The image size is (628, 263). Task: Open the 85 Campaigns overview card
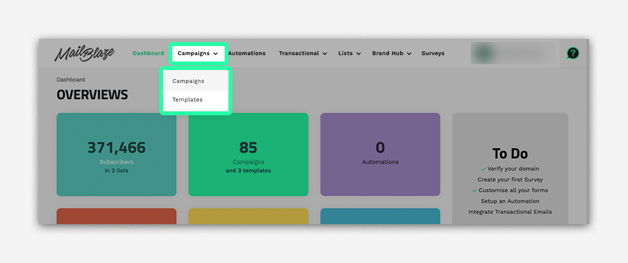coord(248,154)
